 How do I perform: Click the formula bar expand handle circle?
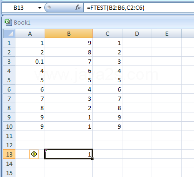[x=49, y=7]
